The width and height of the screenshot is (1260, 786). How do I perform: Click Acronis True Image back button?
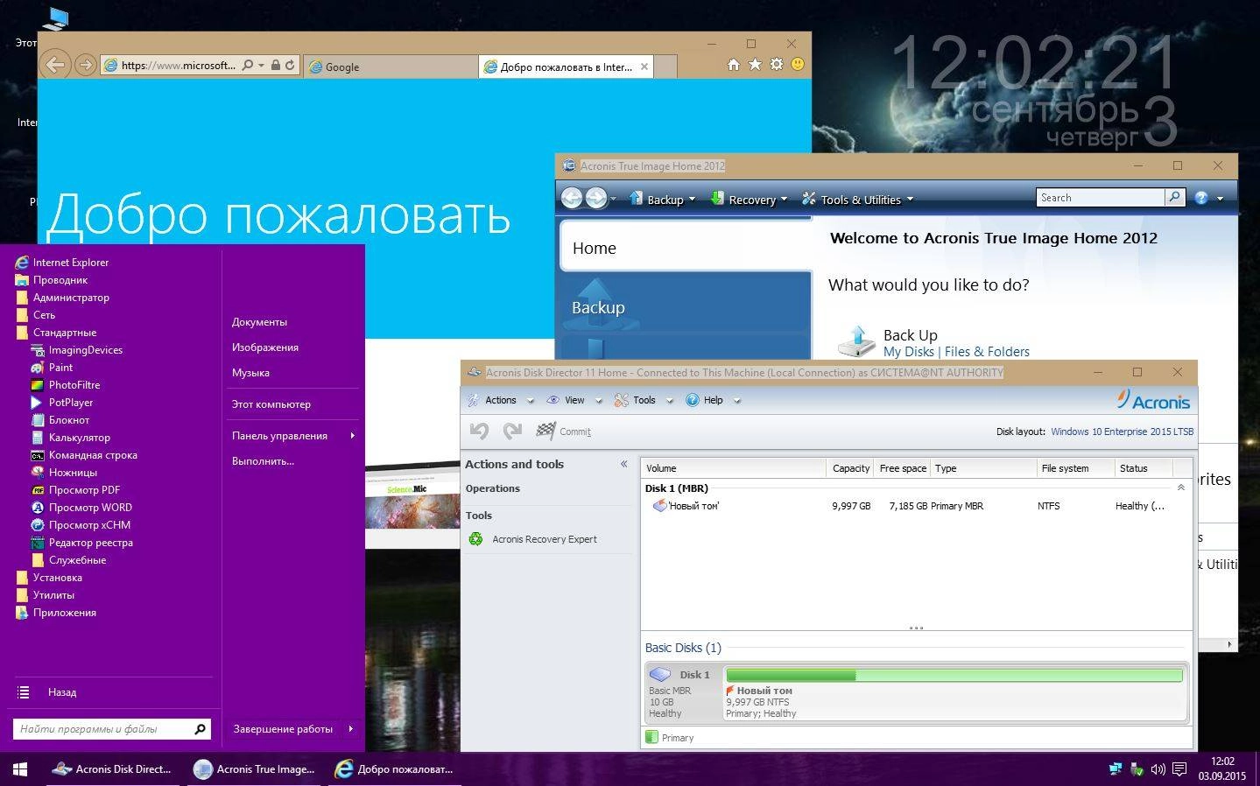tap(572, 199)
